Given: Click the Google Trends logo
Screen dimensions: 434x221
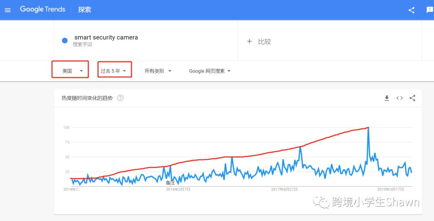Looking at the screenshot, I should tap(43, 9).
